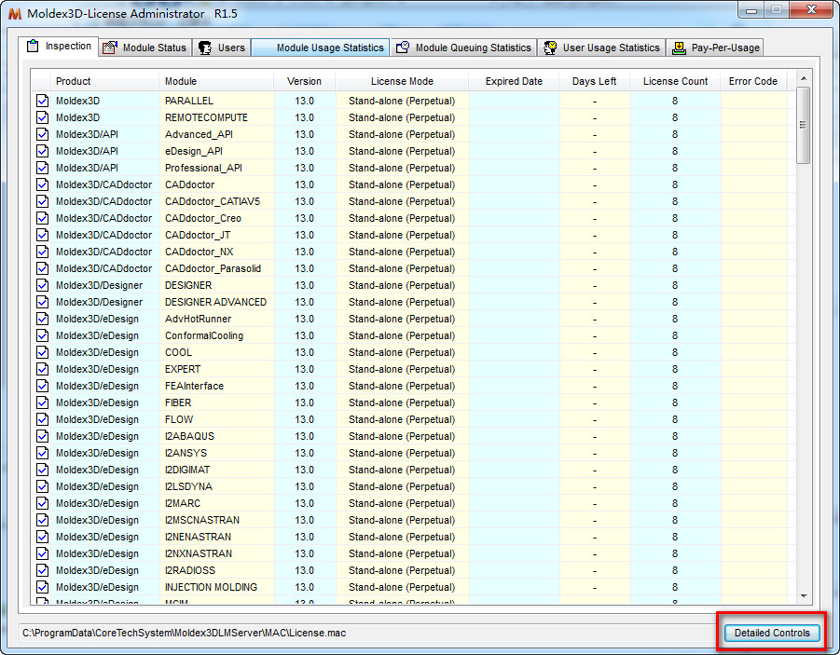Image resolution: width=840 pixels, height=655 pixels.
Task: Toggle the Advanced_API checkbox
Action: (42, 134)
